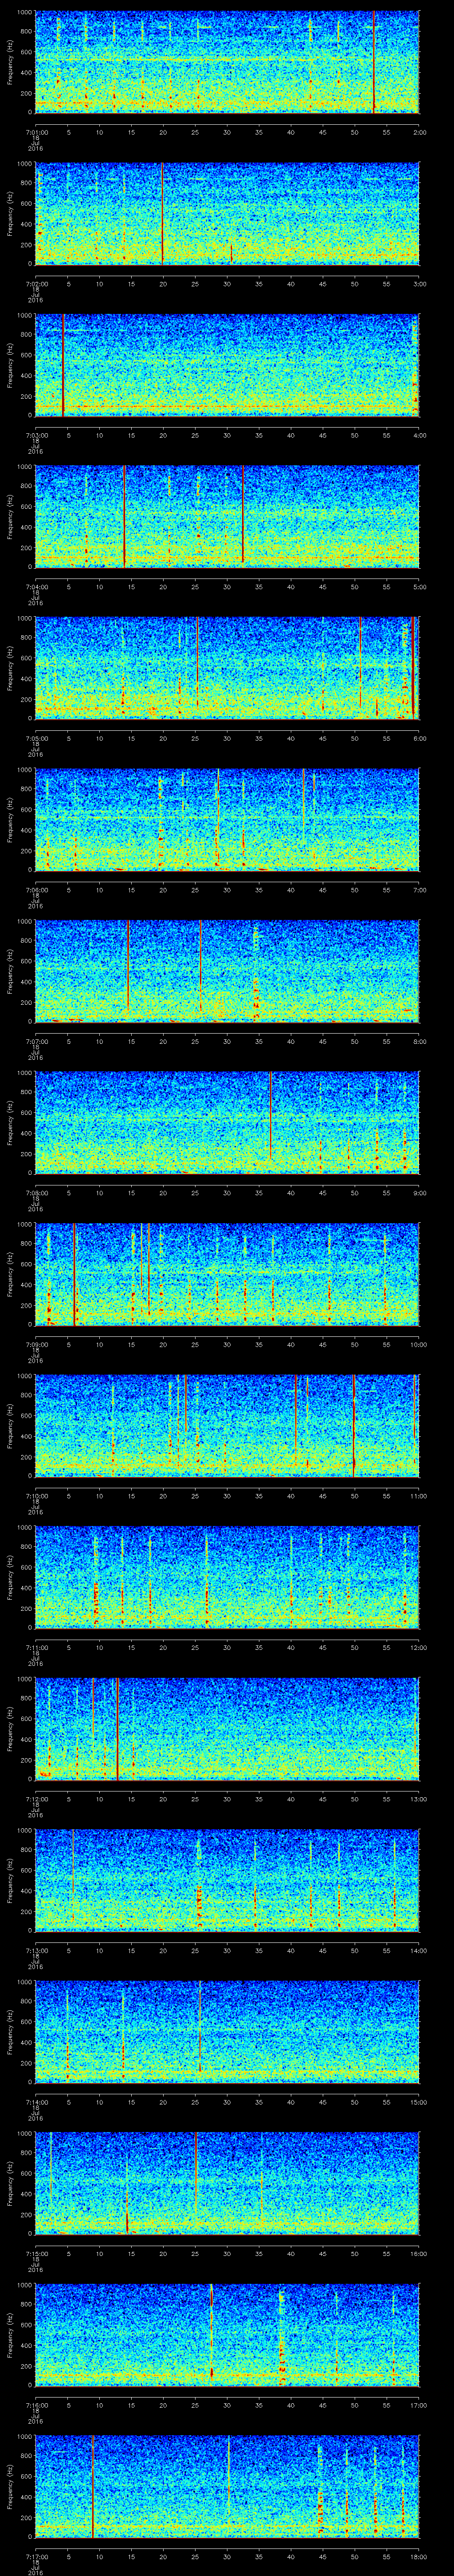Click the 7:11:00 start time label
The image size is (454, 2576).
pos(36,1647)
